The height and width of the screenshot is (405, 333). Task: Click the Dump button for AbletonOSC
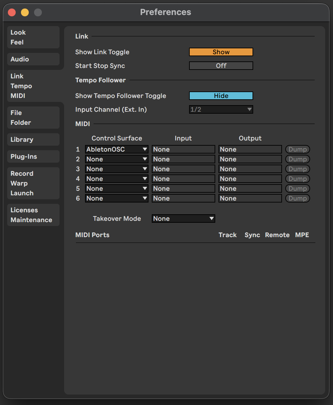pos(297,149)
